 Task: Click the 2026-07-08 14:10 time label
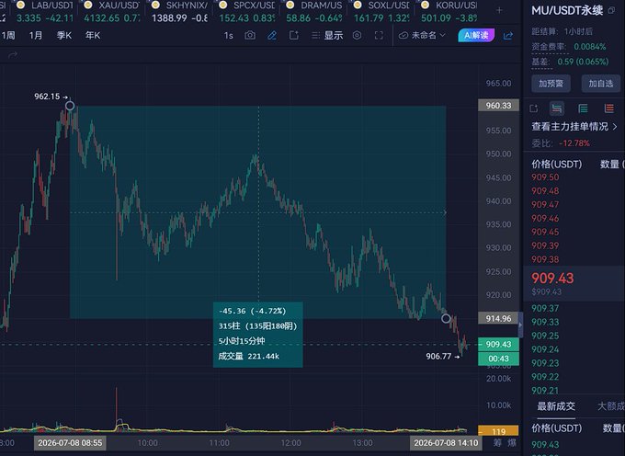tap(446, 443)
